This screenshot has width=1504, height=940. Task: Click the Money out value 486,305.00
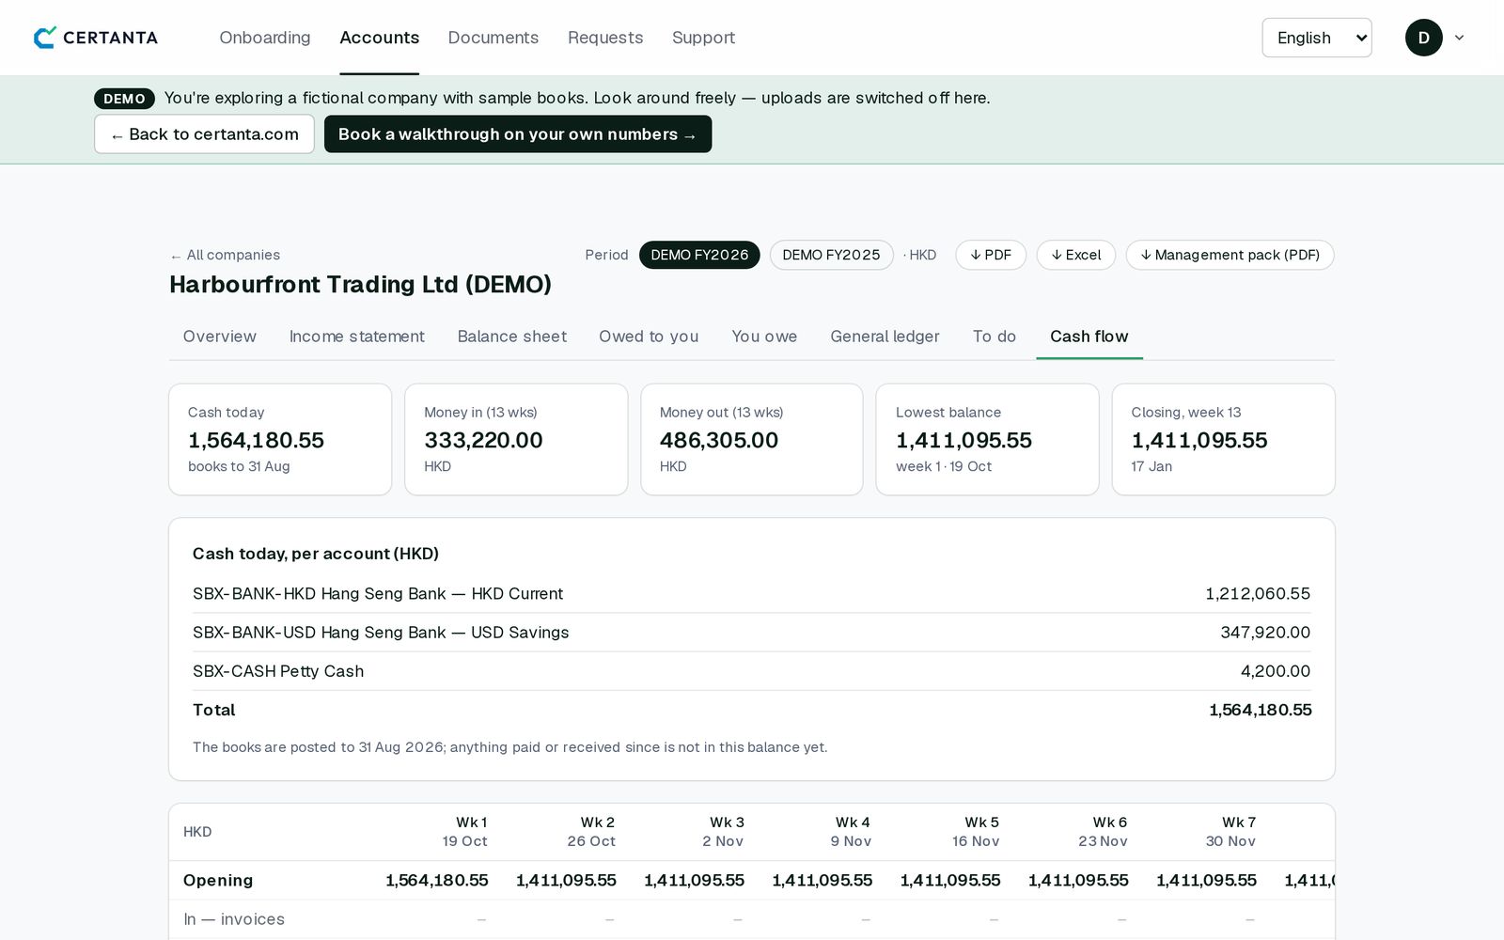click(719, 440)
